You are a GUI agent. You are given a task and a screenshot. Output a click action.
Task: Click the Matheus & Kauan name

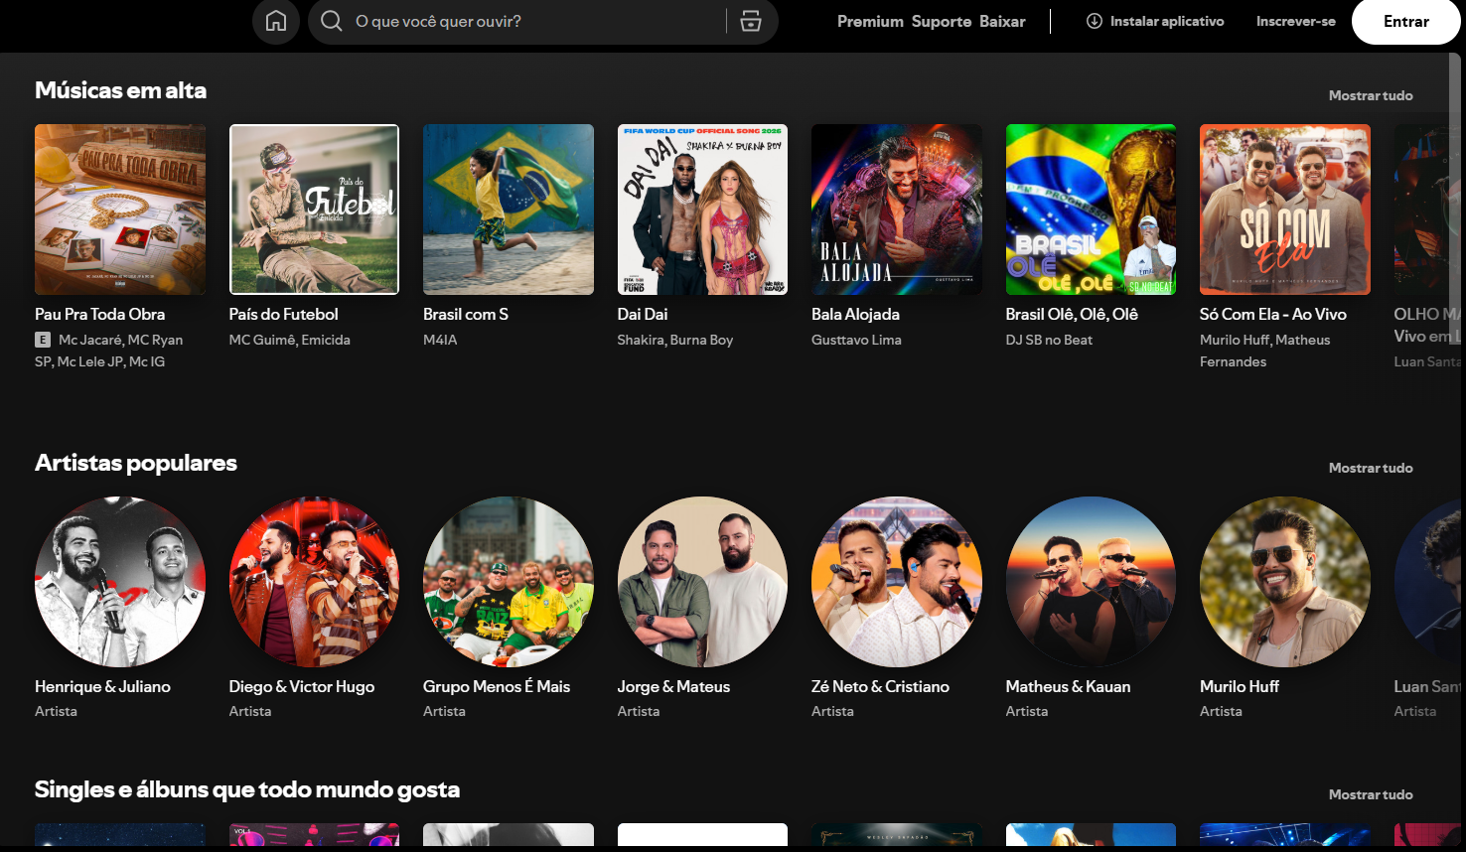click(x=1068, y=686)
